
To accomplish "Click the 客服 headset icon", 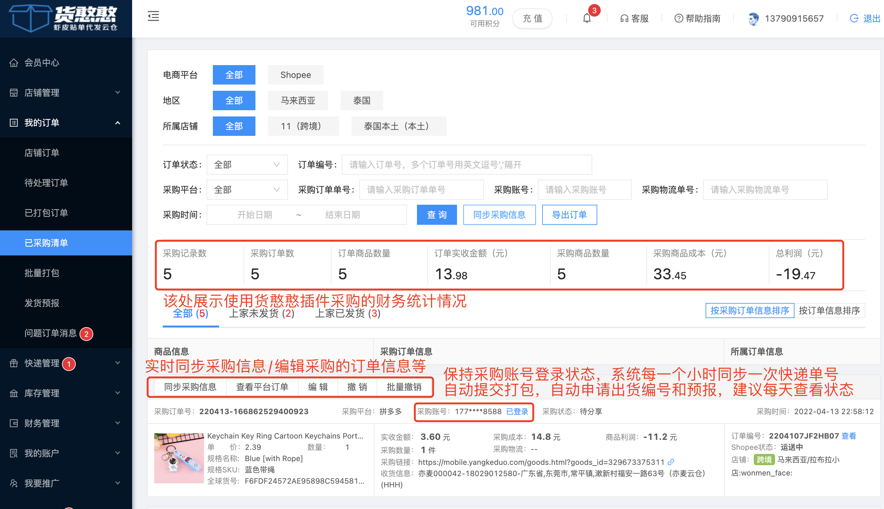I will [x=624, y=18].
